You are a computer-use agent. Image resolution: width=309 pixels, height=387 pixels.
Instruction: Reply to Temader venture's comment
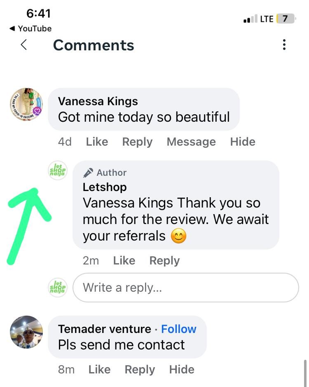tap(140, 370)
